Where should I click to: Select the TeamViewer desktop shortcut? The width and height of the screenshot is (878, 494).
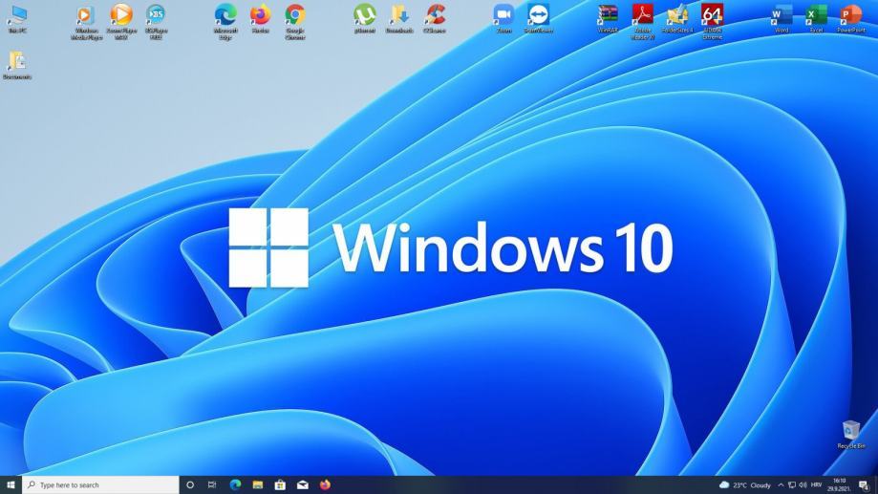coord(539,19)
